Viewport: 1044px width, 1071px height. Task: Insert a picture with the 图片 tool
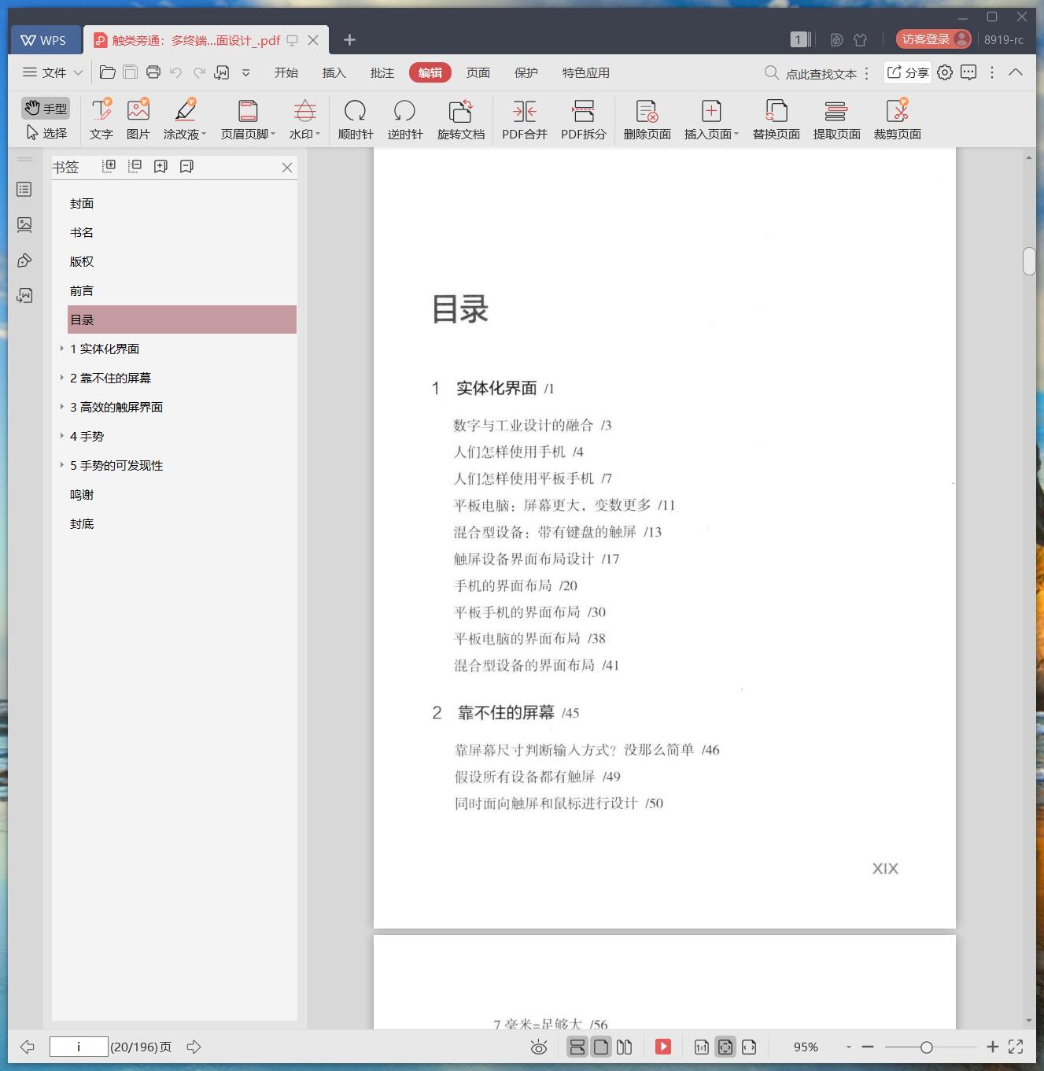[x=138, y=120]
